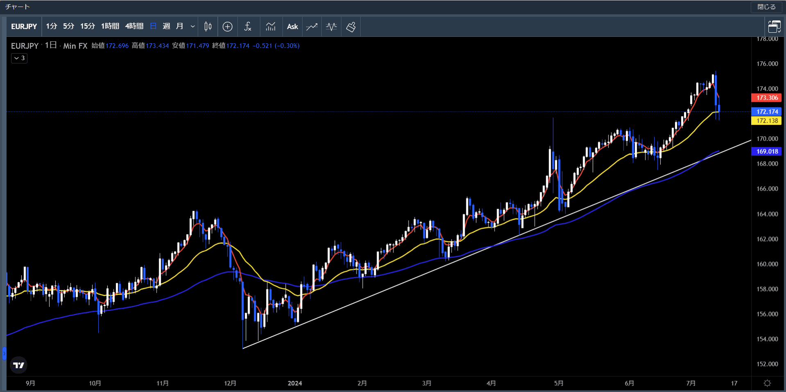Click the 154.000 price axis label
The image size is (786, 392).
(767, 339)
